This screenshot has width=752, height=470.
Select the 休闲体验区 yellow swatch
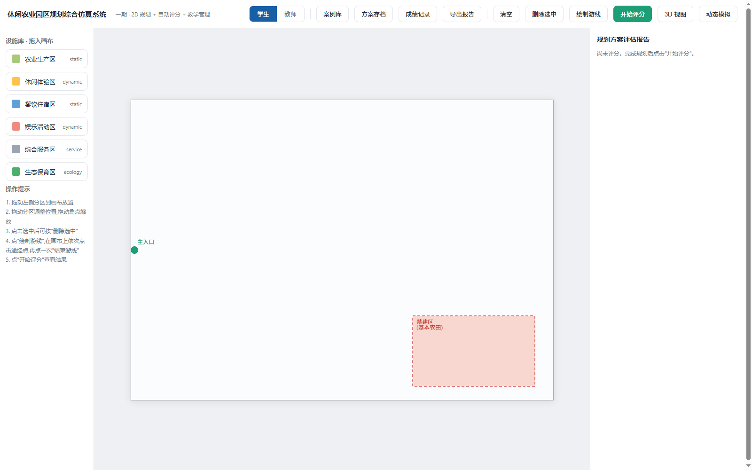pos(16,81)
